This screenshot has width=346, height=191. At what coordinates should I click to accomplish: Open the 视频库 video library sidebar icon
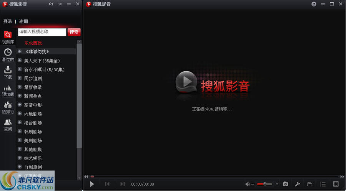coord(8,37)
